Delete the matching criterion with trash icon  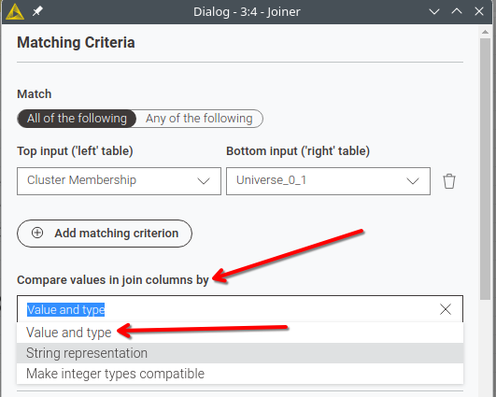tap(449, 181)
